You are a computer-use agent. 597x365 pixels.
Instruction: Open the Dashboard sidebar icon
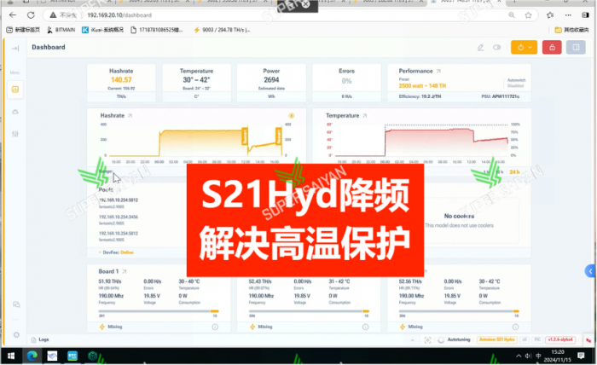15,90
